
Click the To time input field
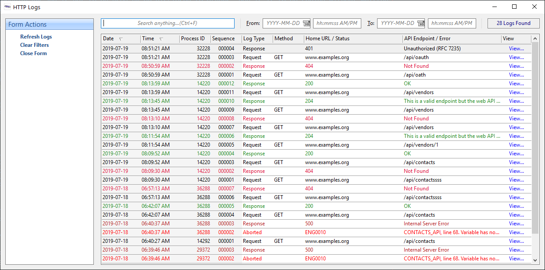[452, 23]
